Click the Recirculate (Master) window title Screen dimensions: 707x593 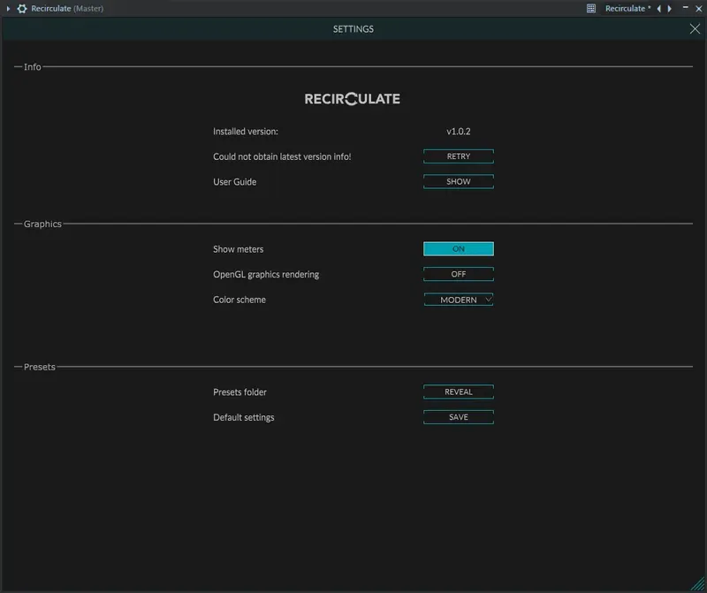[67, 9]
